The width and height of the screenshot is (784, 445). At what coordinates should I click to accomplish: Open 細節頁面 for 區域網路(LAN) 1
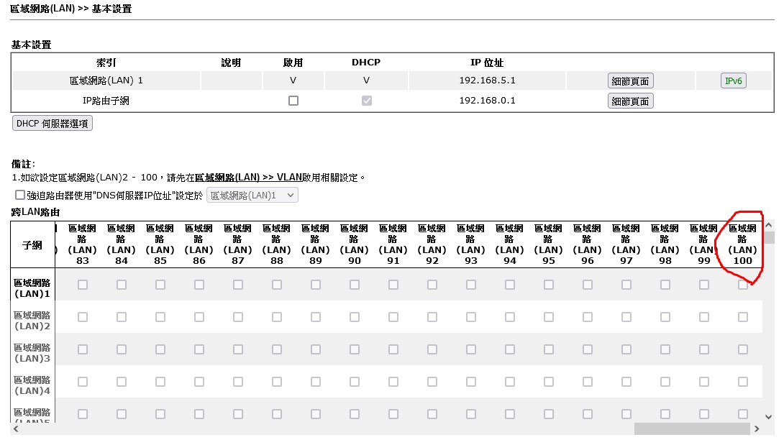(x=630, y=81)
